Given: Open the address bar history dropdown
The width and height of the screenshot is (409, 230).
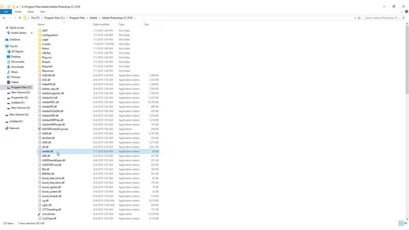Looking at the screenshot, I should click(x=355, y=18).
